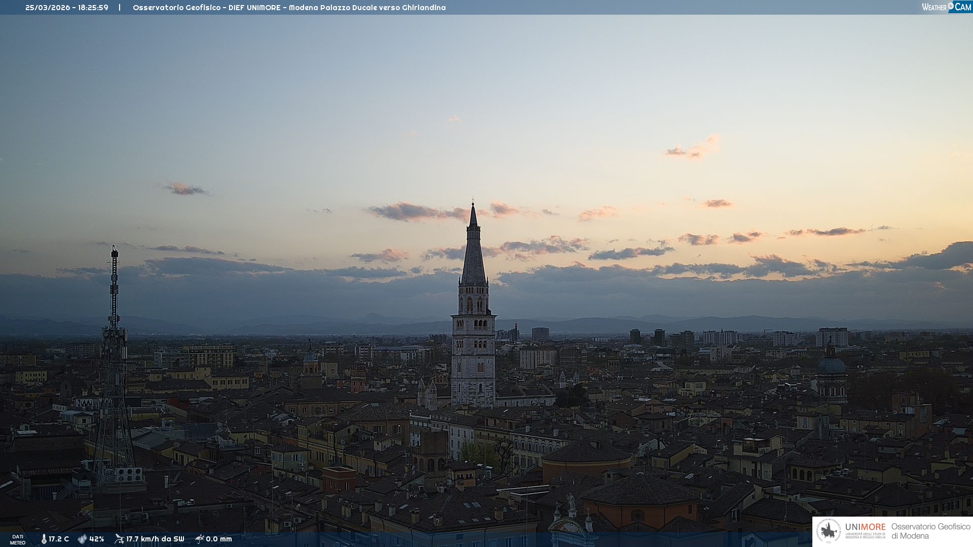This screenshot has height=547, width=973.
Task: Click the church dome on the right
Action: tap(831, 365)
